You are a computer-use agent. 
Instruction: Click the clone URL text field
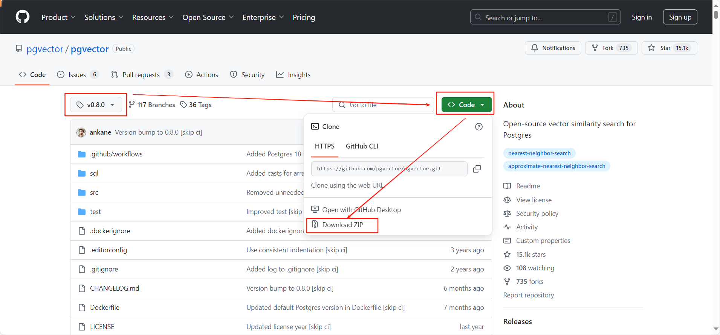pyautogui.click(x=389, y=169)
